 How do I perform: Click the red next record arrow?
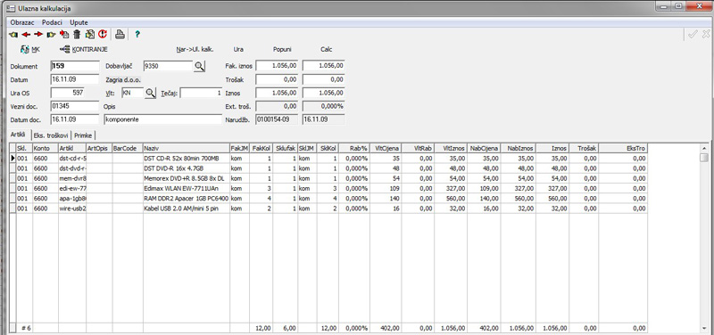[38, 34]
